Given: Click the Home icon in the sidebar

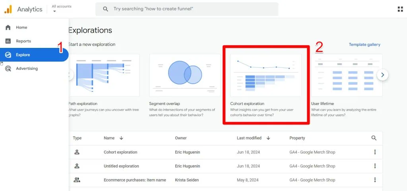Looking at the screenshot, I should 8,27.
